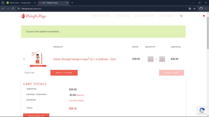Click the SHIPPING label in cart totals
Viewport: 209px width, 117px height.
point(31,100)
